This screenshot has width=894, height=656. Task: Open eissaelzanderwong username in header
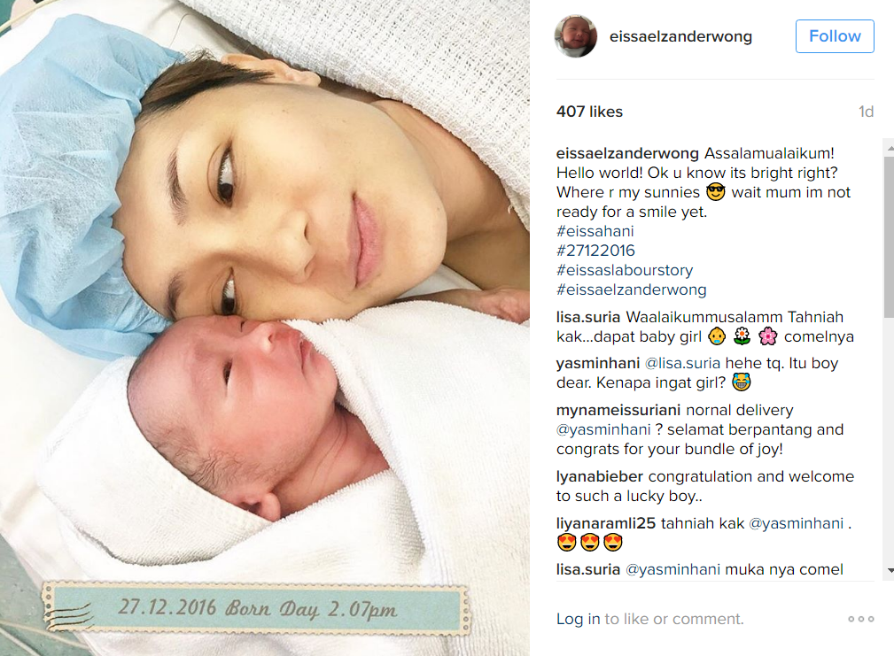(x=680, y=36)
